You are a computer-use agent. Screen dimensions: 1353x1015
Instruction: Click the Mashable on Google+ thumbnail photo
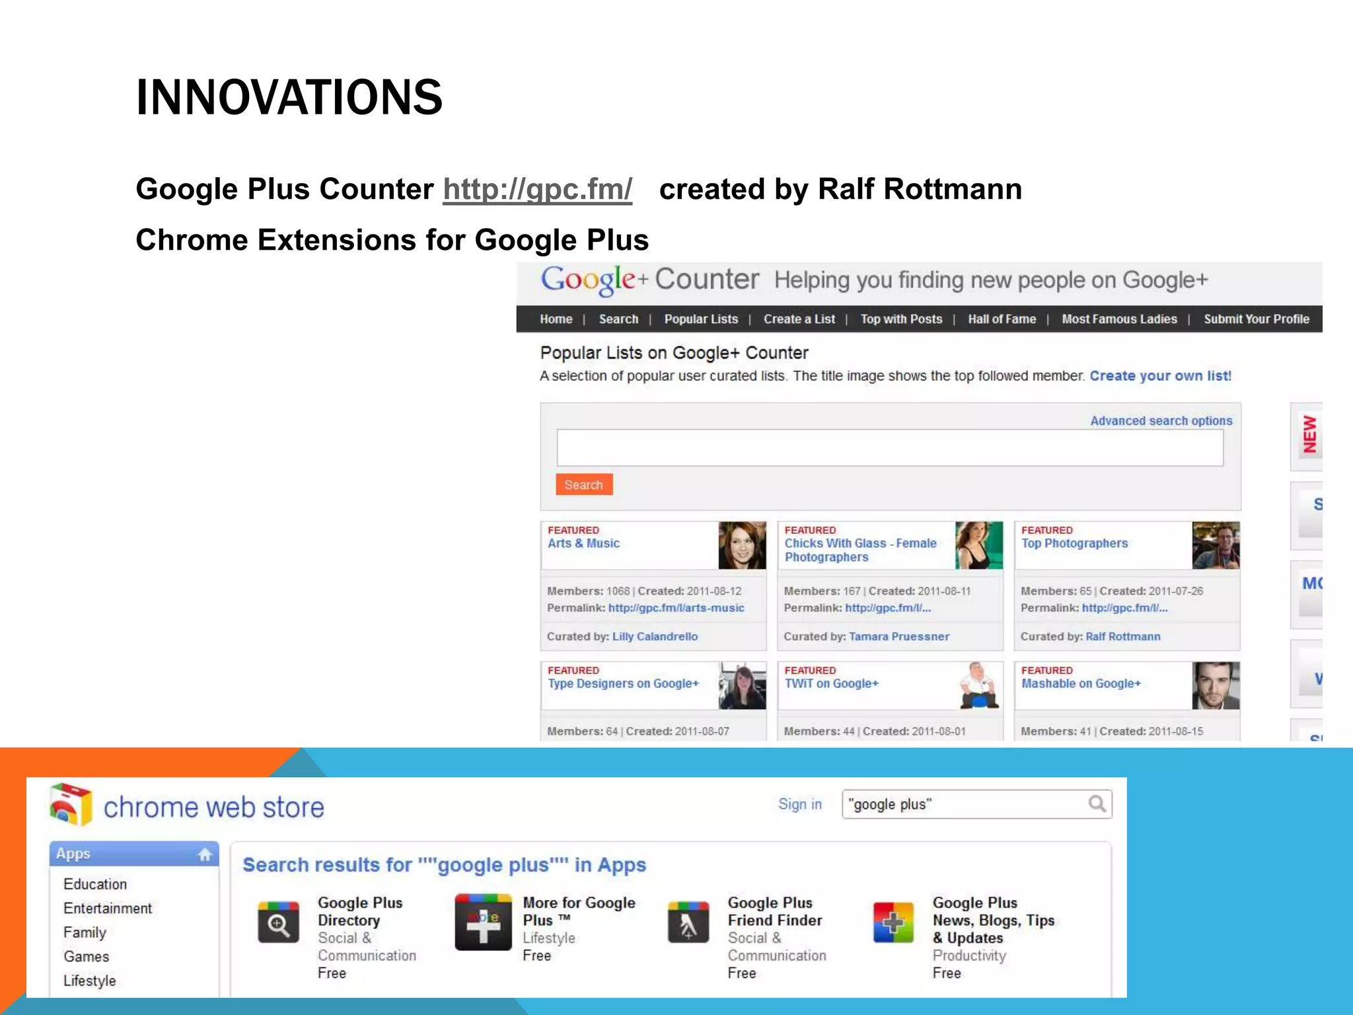coord(1216,685)
